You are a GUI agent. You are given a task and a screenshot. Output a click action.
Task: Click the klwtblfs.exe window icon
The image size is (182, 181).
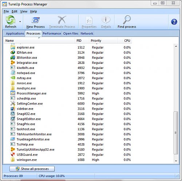pyautogui.click(x=13, y=68)
